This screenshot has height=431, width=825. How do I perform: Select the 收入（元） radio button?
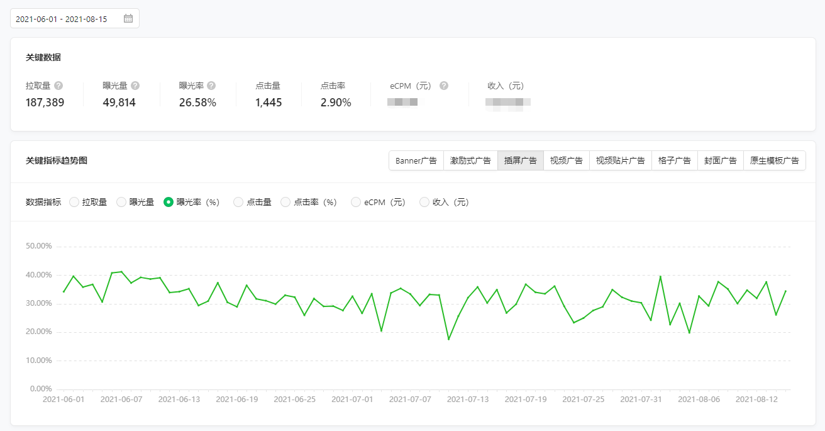[424, 202]
